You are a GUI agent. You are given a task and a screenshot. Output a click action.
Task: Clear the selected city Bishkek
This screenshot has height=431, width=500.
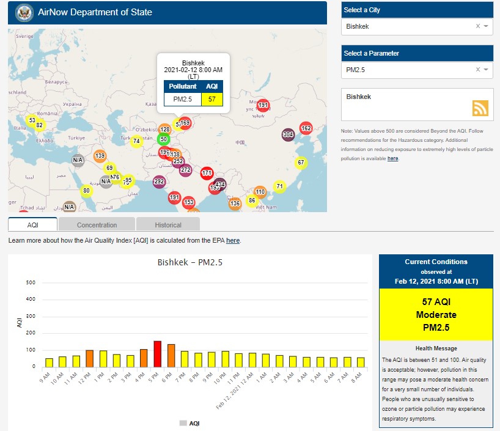(x=477, y=26)
